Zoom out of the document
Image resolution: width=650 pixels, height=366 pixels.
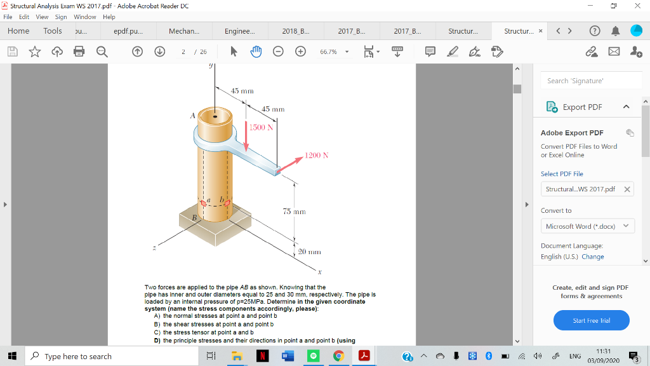click(278, 52)
